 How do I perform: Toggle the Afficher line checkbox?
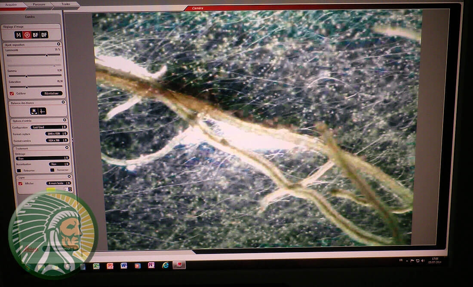(x=21, y=183)
